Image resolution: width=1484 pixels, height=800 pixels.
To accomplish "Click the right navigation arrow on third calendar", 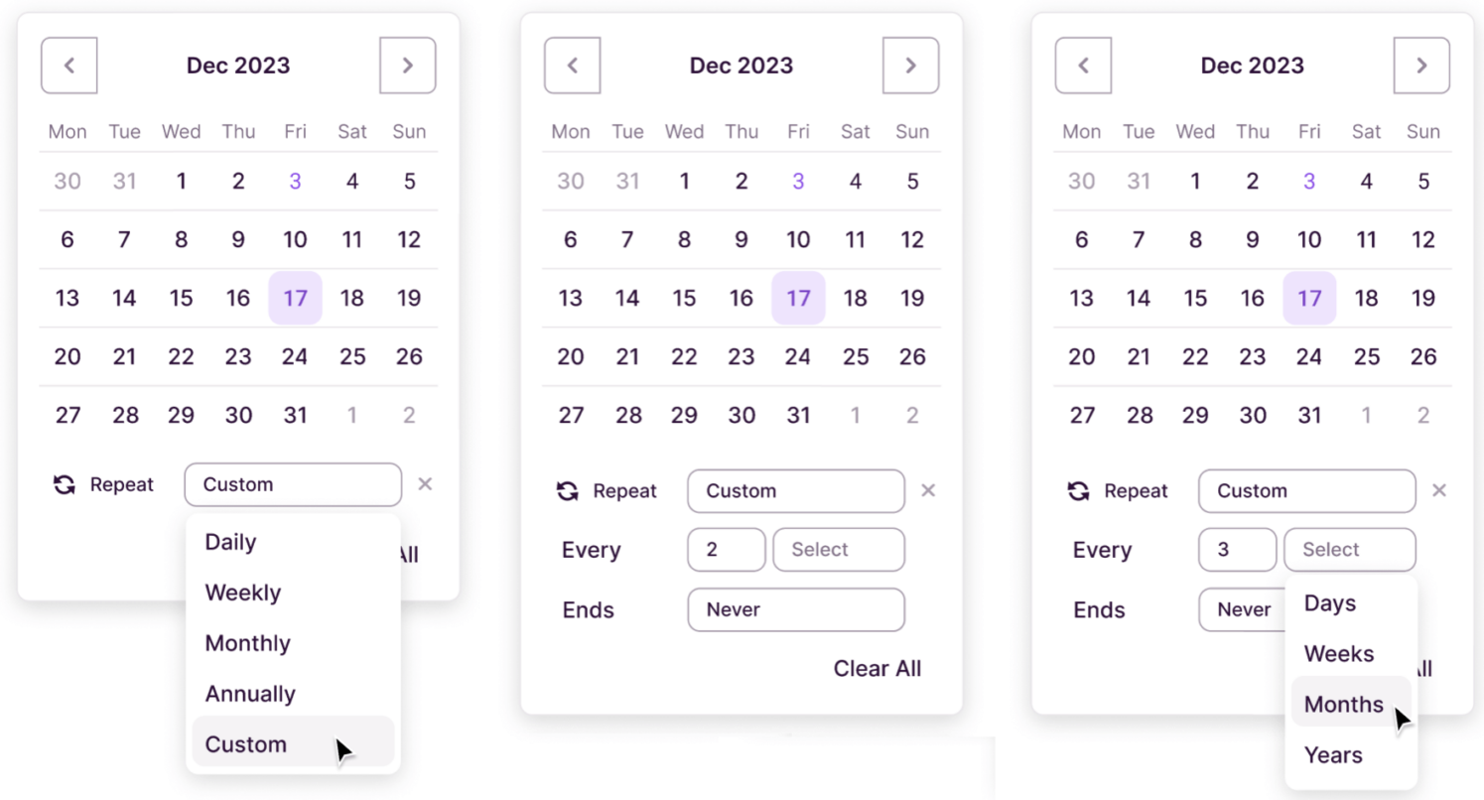I will [x=1421, y=66].
